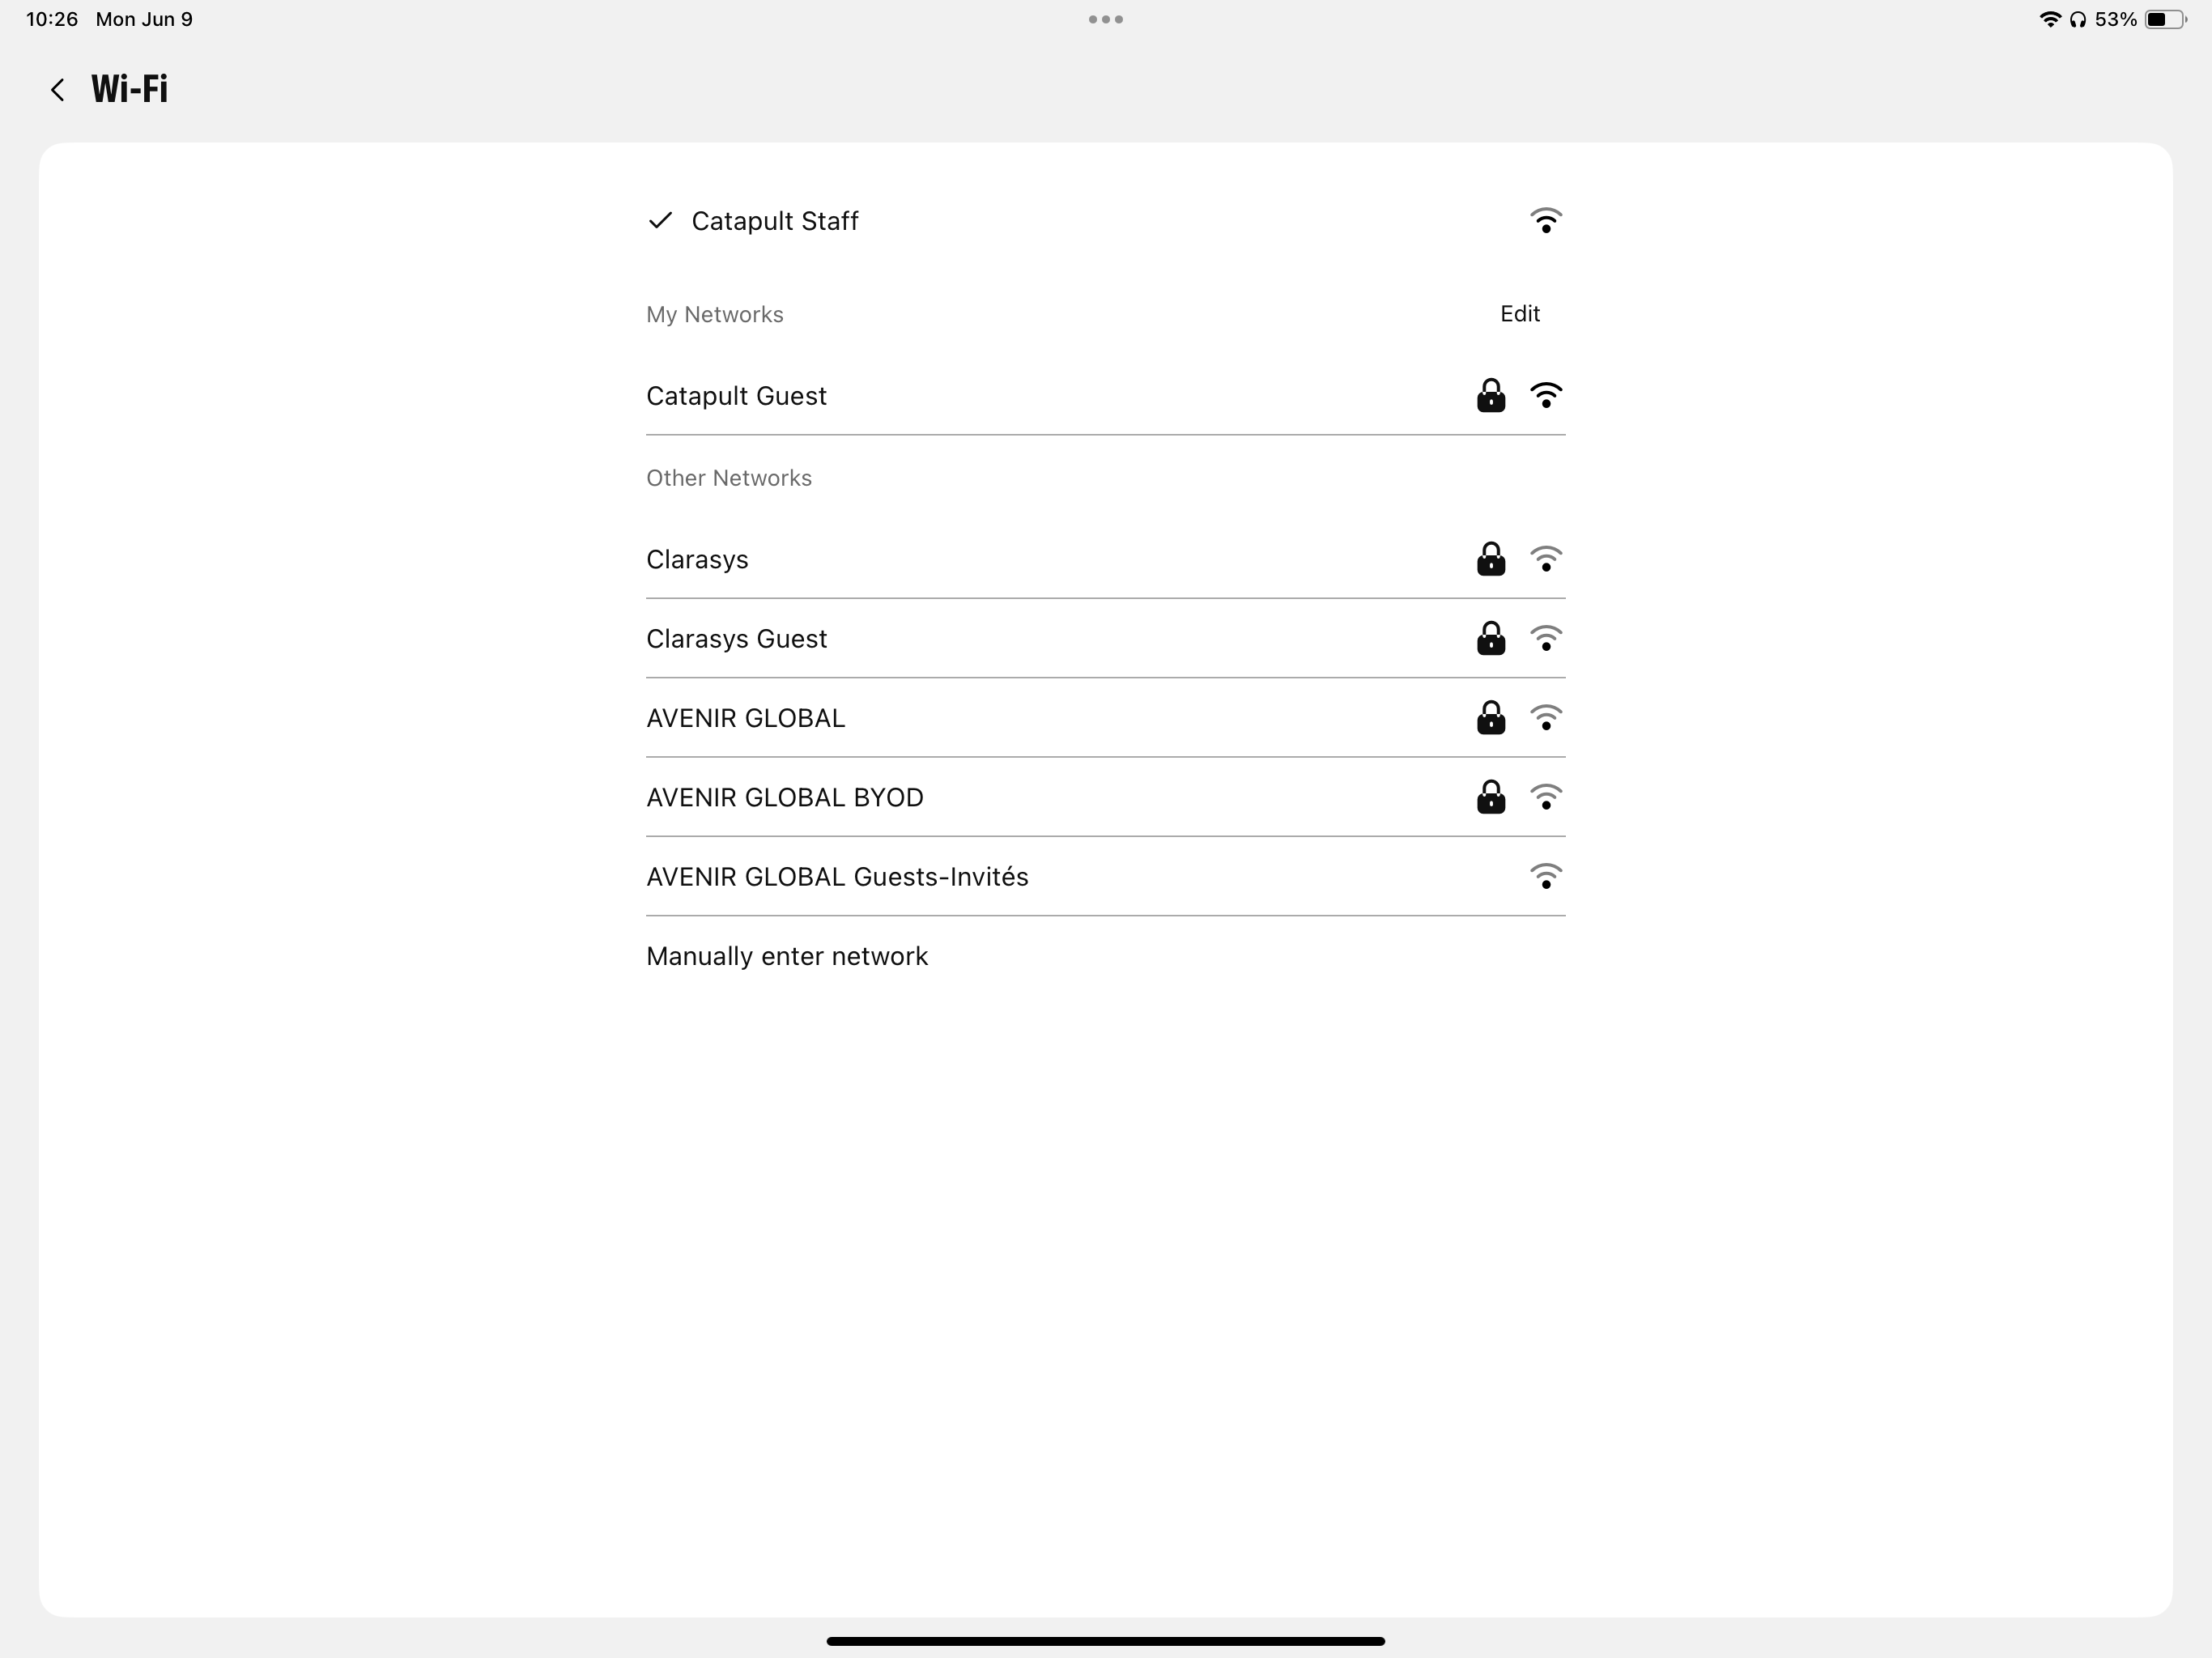2212x1658 pixels.
Task: Tap the headphones icon in the status bar
Action: [2078, 19]
